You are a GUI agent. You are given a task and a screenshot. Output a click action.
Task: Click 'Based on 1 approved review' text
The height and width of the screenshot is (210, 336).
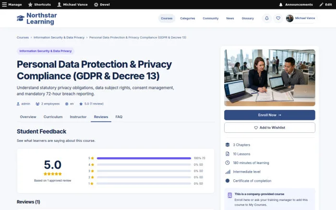click(x=52, y=181)
